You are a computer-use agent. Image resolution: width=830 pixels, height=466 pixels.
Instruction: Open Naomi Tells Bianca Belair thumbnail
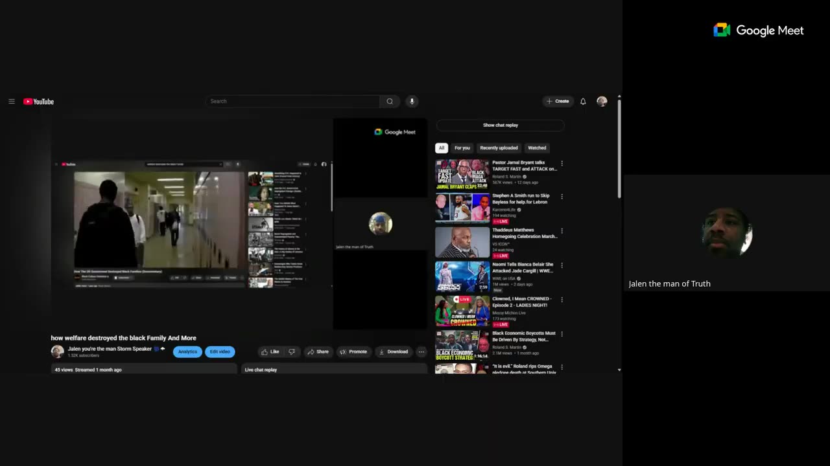pos(462,277)
